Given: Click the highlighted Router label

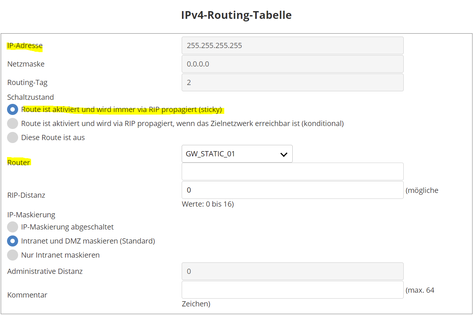Looking at the screenshot, I should tap(19, 162).
